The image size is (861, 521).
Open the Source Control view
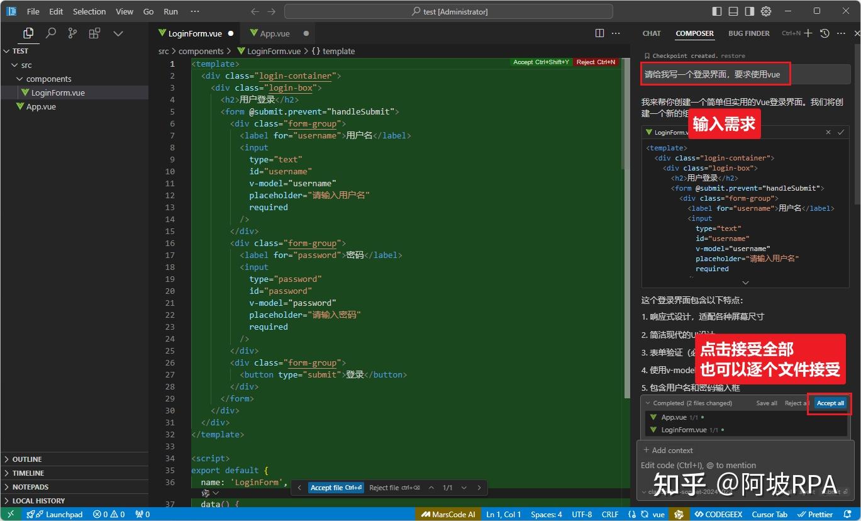[72, 33]
